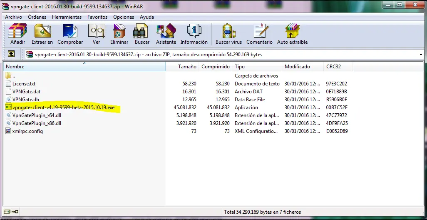Screen dimensions: 427x220
Task: Sort by Tamaño column header
Action: pyautogui.click(x=182, y=67)
